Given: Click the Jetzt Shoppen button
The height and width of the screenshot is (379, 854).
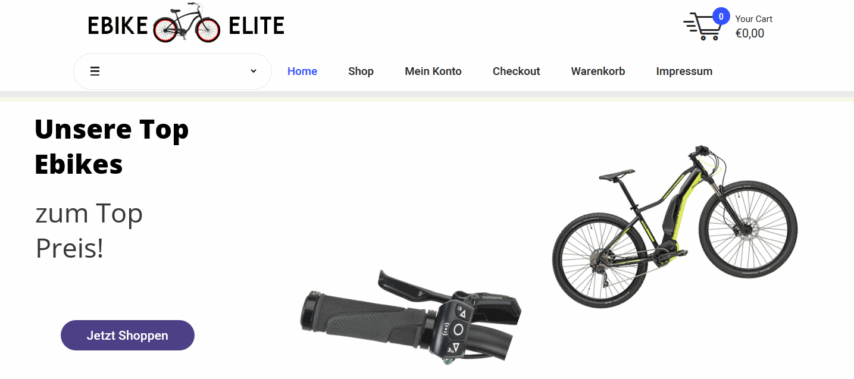Looking at the screenshot, I should (127, 336).
